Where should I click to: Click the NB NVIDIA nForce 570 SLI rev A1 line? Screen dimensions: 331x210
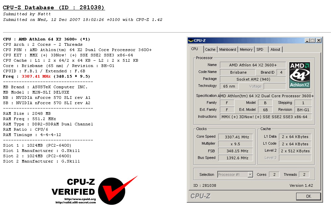point(47,98)
